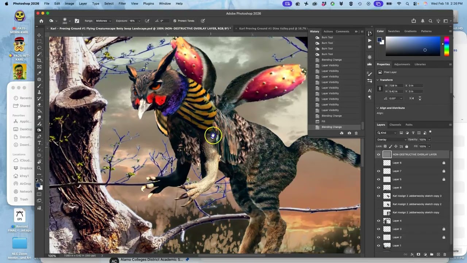The width and height of the screenshot is (467, 263).
Task: Open the Actions tab
Action: [328, 31]
